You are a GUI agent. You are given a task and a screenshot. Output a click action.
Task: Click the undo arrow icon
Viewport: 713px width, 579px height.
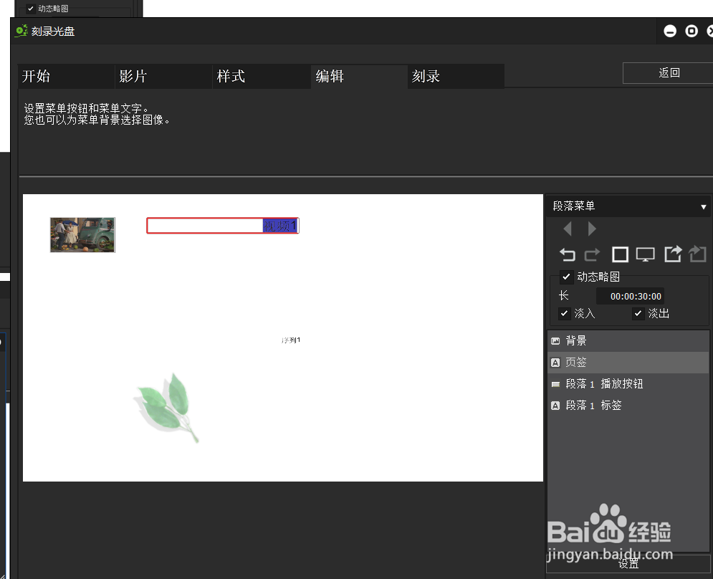coord(567,254)
